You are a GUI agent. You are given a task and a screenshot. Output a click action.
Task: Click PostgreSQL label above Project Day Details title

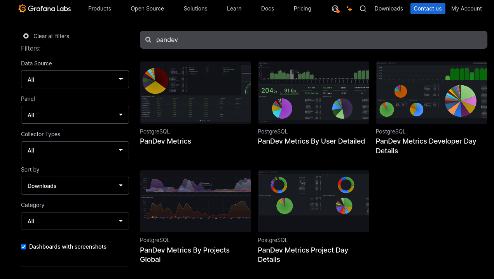272,240
